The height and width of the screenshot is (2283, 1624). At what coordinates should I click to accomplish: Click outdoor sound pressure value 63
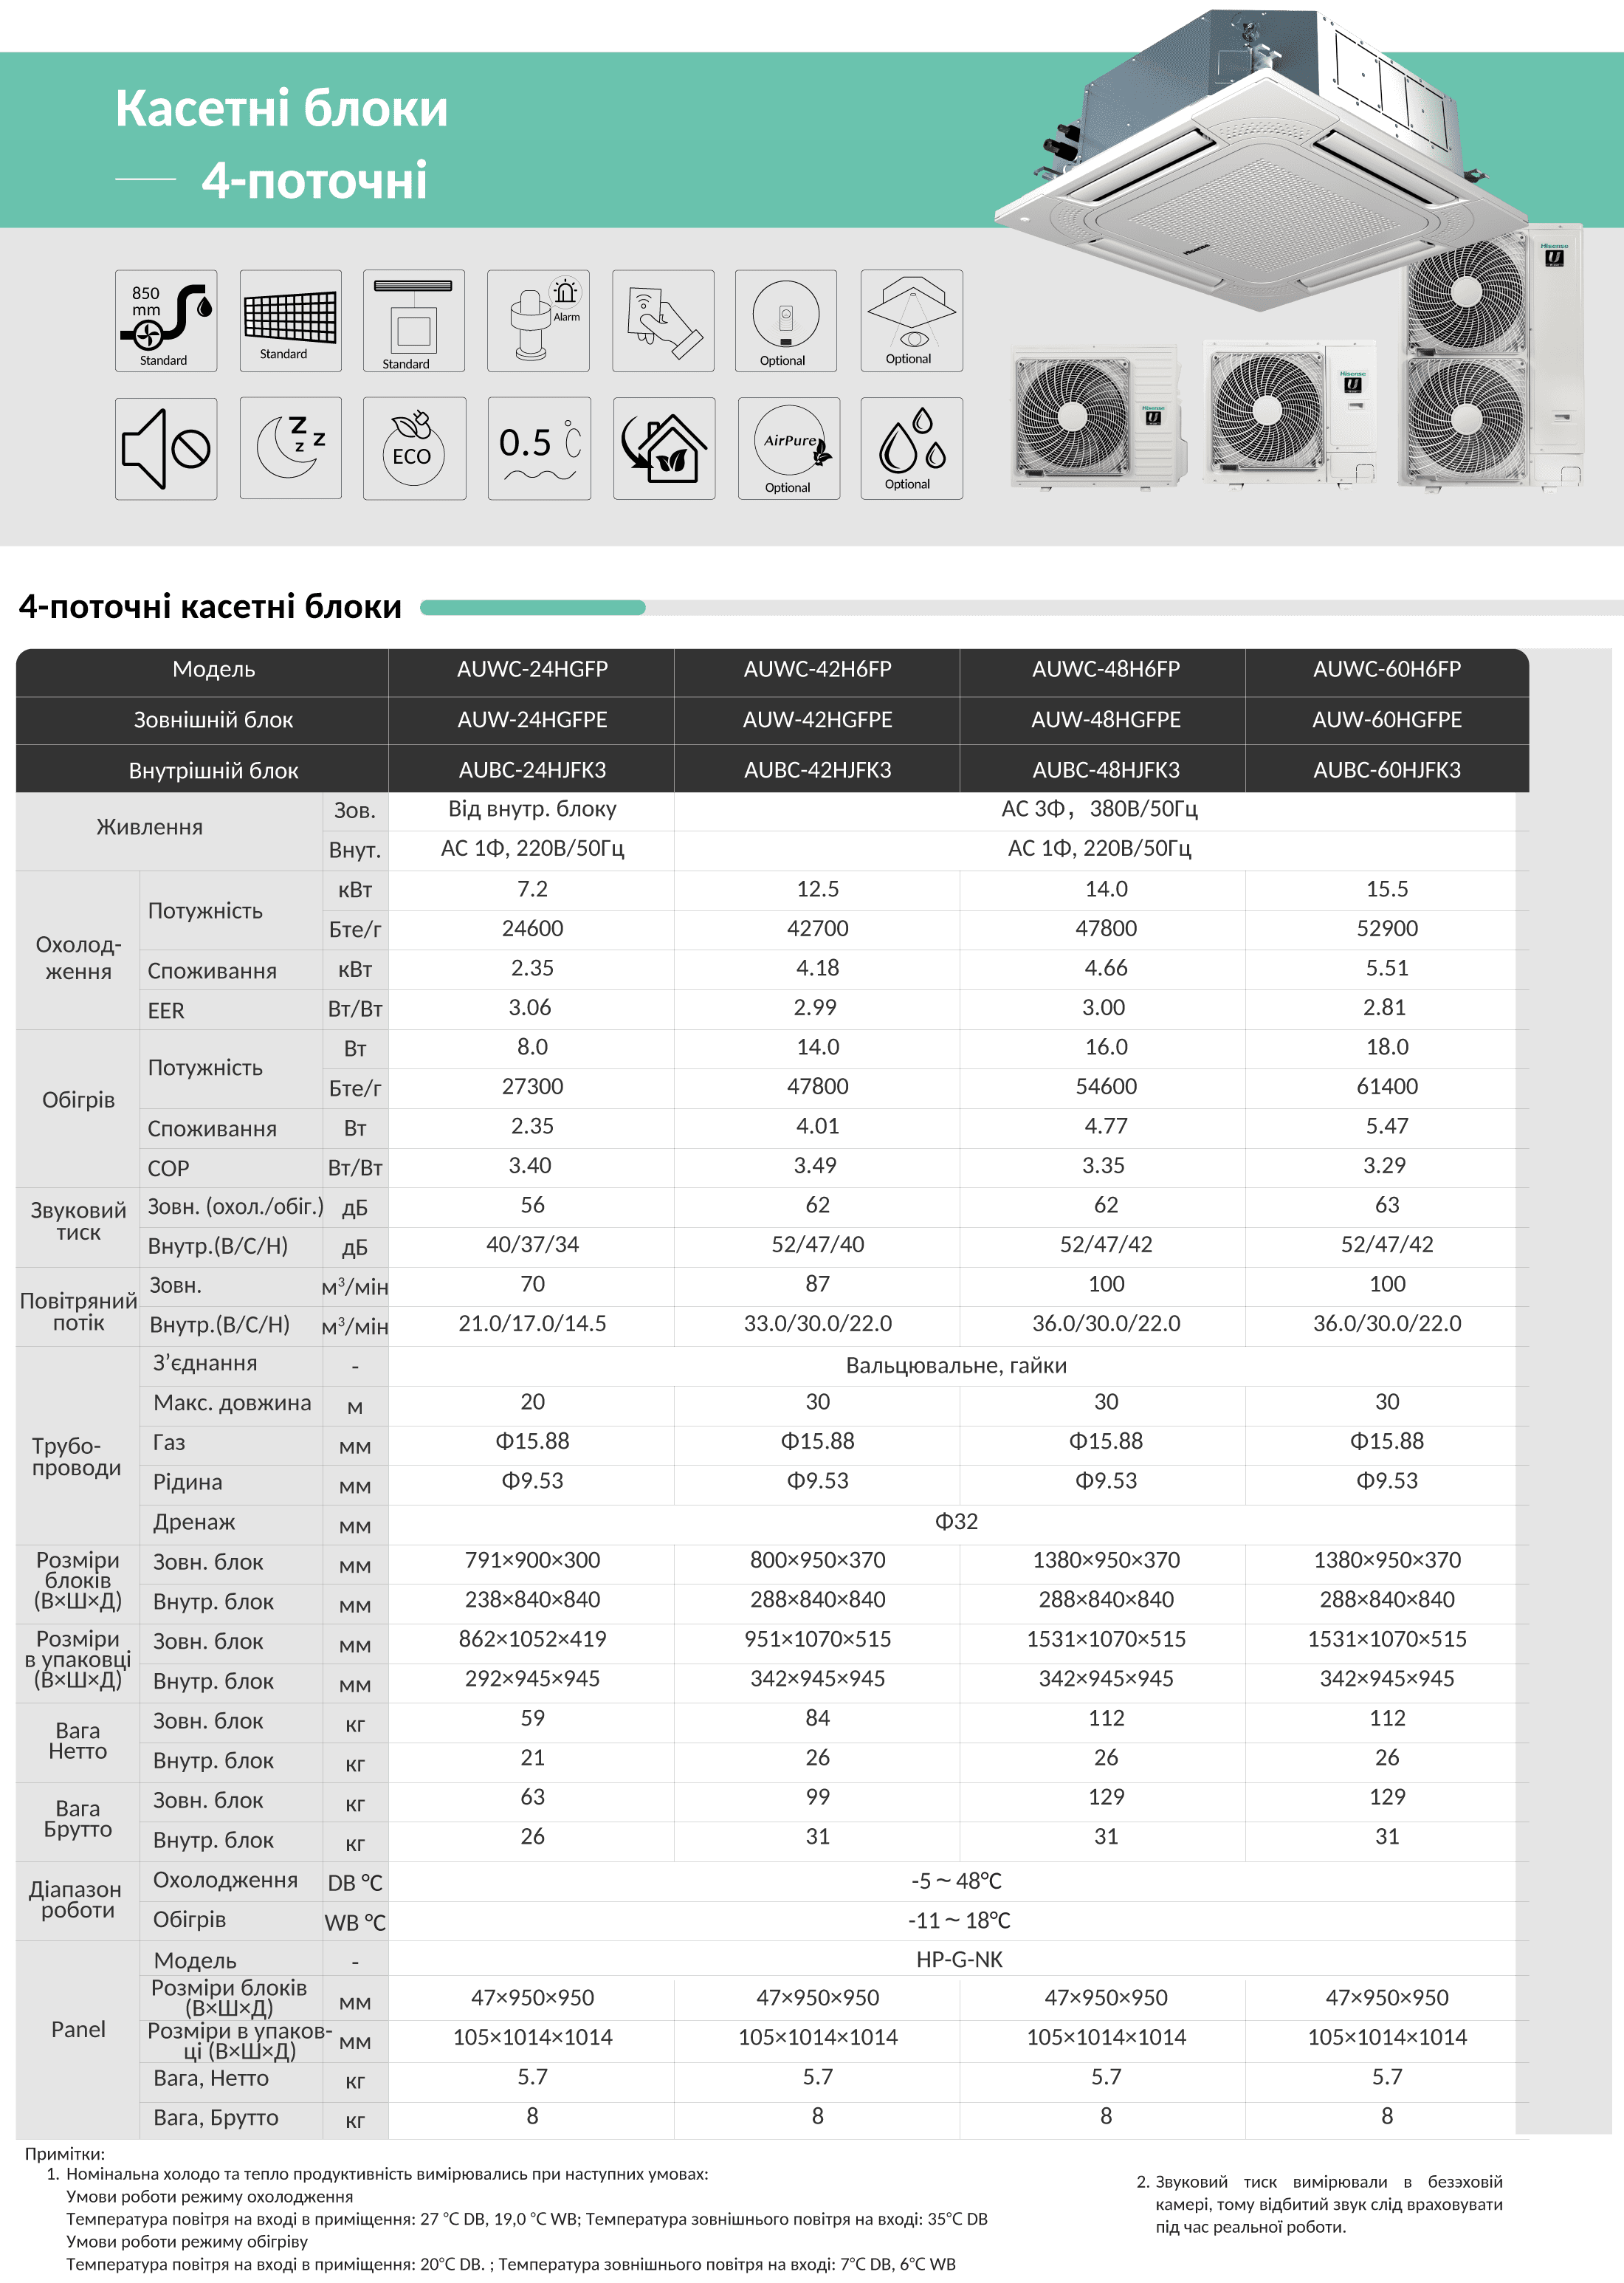pyautogui.click(x=1386, y=1205)
